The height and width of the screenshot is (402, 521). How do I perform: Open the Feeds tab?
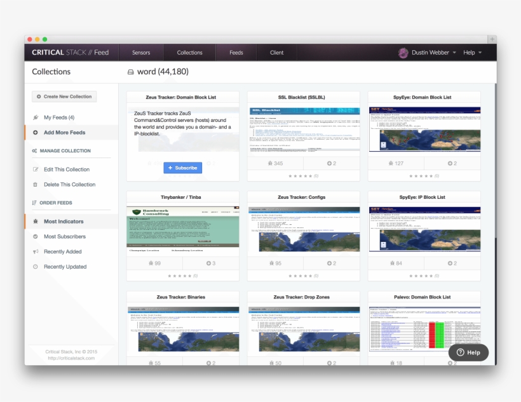236,53
